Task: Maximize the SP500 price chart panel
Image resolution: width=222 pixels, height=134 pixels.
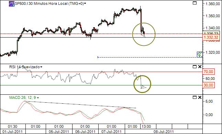Action: click(x=195, y=3)
